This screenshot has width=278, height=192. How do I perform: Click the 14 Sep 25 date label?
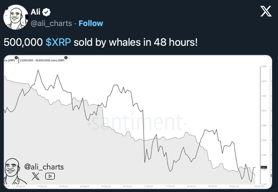(42, 186)
